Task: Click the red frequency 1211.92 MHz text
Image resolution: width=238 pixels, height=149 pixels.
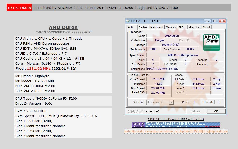Action: (39, 69)
